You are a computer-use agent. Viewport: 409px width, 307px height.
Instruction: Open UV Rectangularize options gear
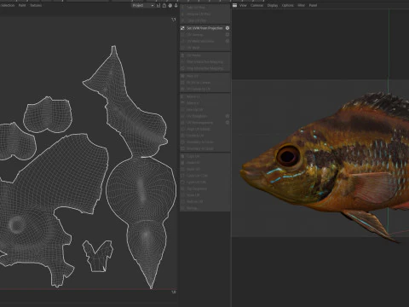[228, 123]
